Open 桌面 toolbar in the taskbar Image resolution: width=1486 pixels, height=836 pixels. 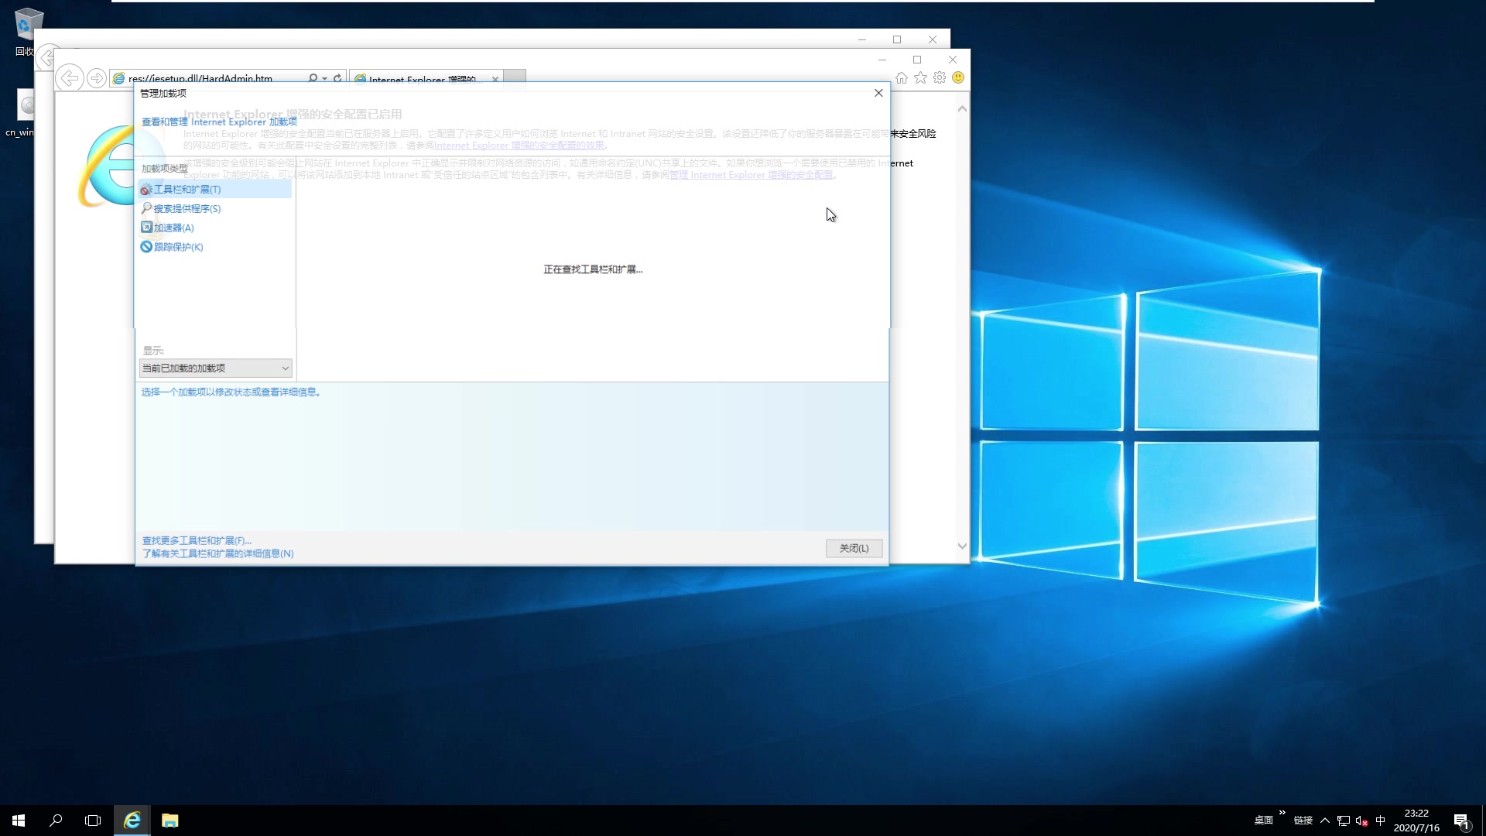[x=1264, y=820]
